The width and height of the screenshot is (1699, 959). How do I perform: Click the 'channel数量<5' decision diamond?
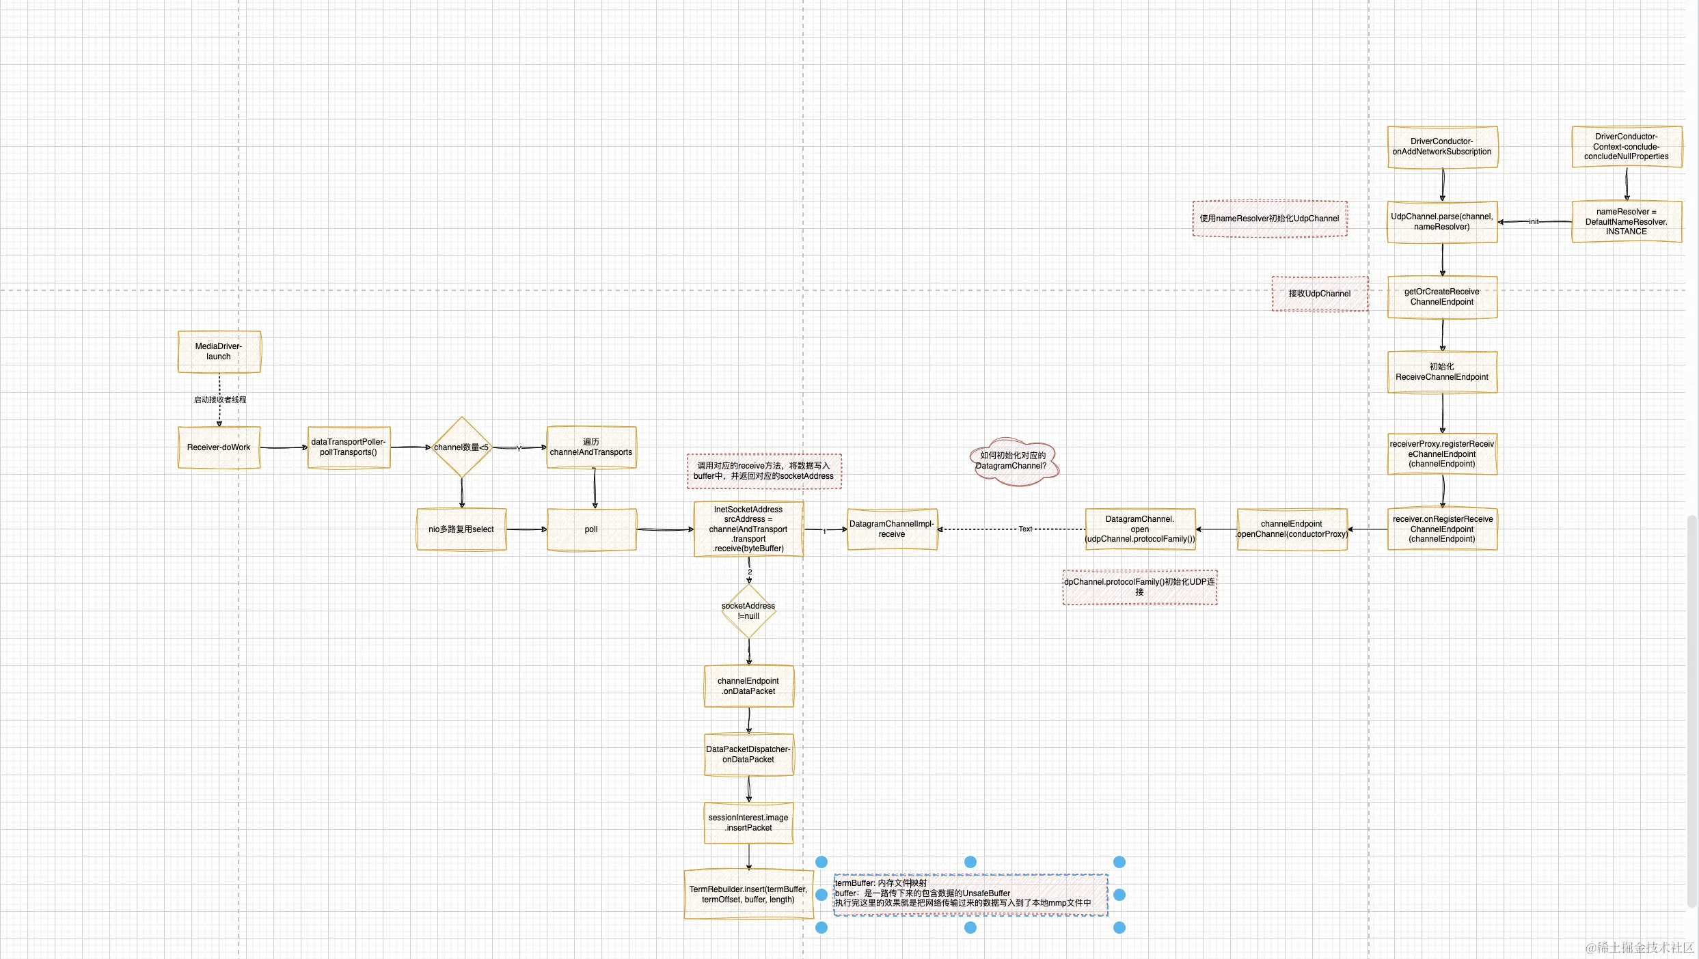[462, 447]
